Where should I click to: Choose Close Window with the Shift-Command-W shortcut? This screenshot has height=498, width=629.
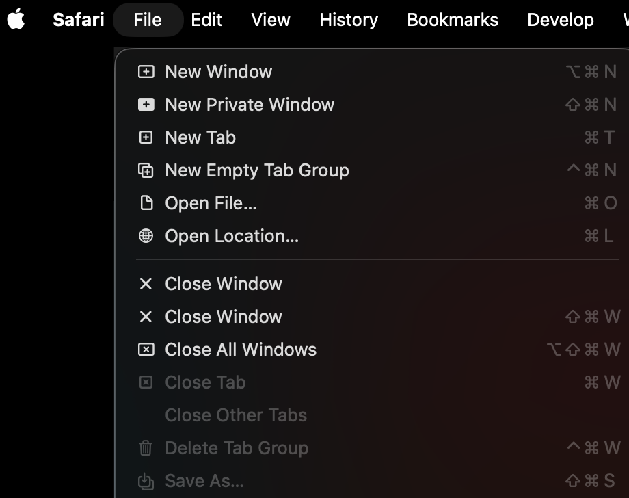point(224,317)
